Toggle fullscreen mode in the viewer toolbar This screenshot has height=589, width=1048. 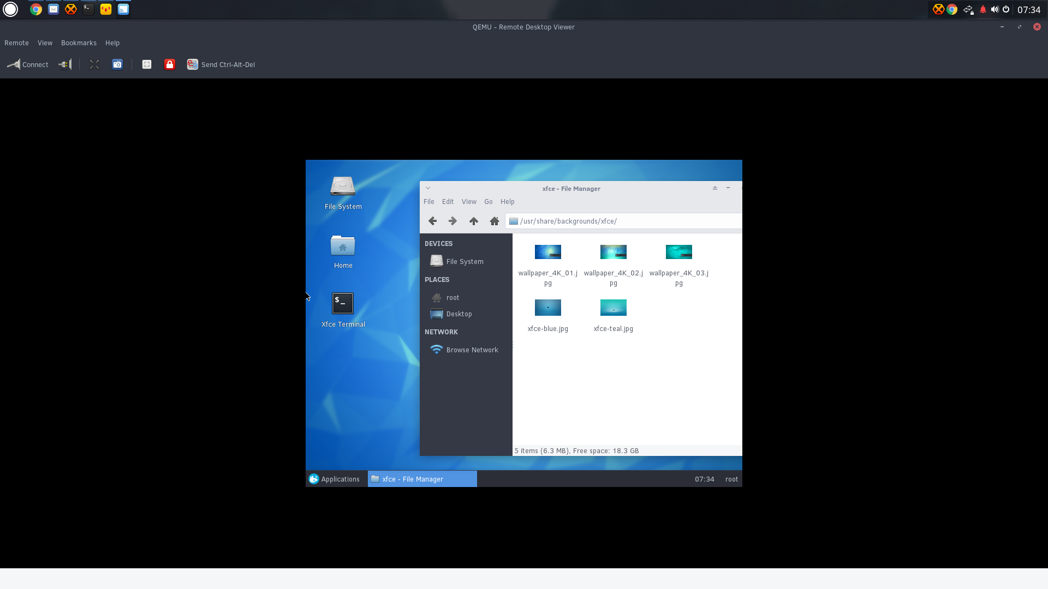[x=94, y=64]
